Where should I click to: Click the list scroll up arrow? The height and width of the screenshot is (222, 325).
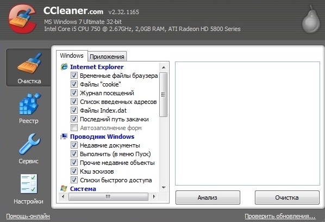coord(164,67)
